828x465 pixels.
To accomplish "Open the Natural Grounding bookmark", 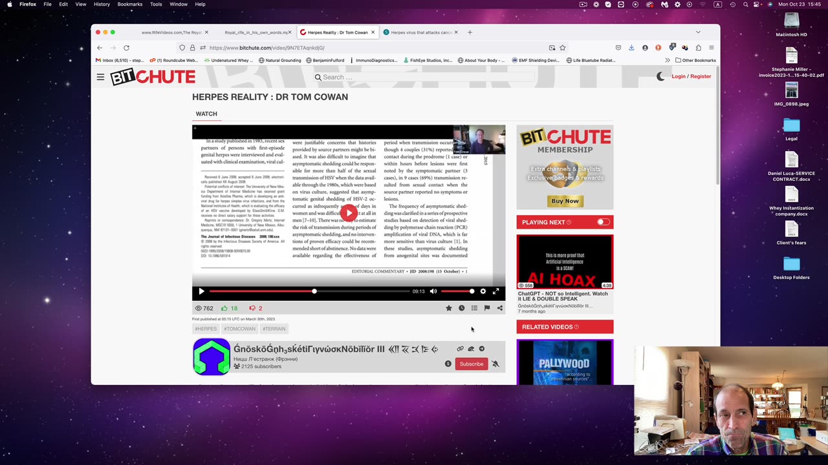I will pos(279,60).
